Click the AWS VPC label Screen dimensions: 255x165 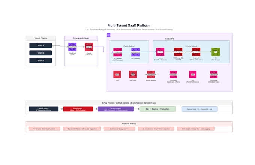(169, 39)
